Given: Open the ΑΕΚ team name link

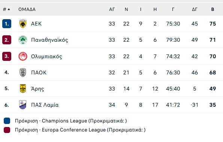Looking at the screenshot, I should pos(36,24).
